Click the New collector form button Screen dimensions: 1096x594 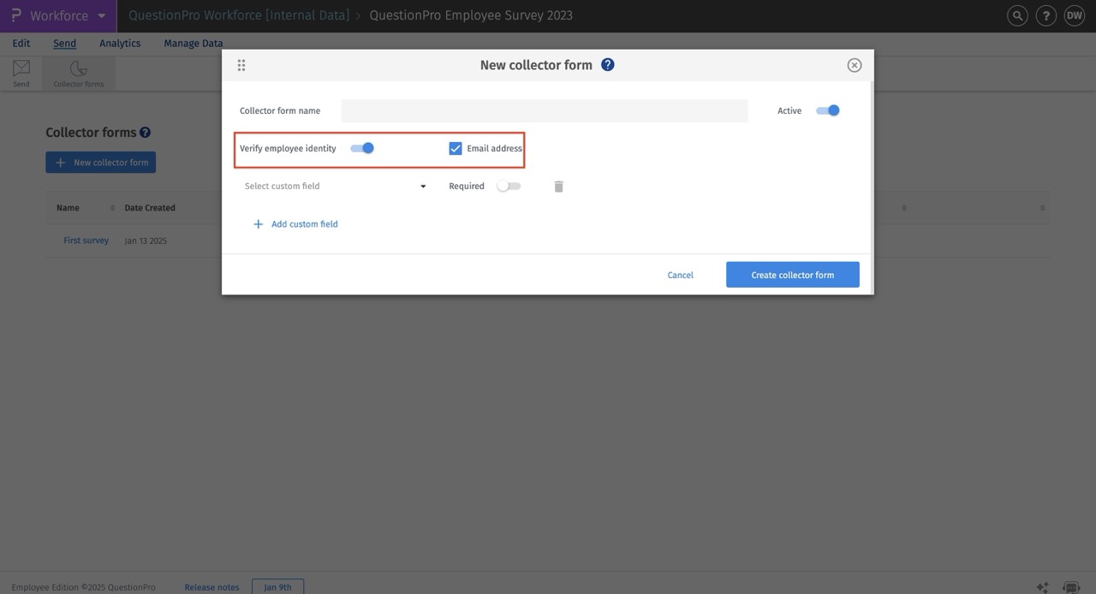pyautogui.click(x=101, y=163)
